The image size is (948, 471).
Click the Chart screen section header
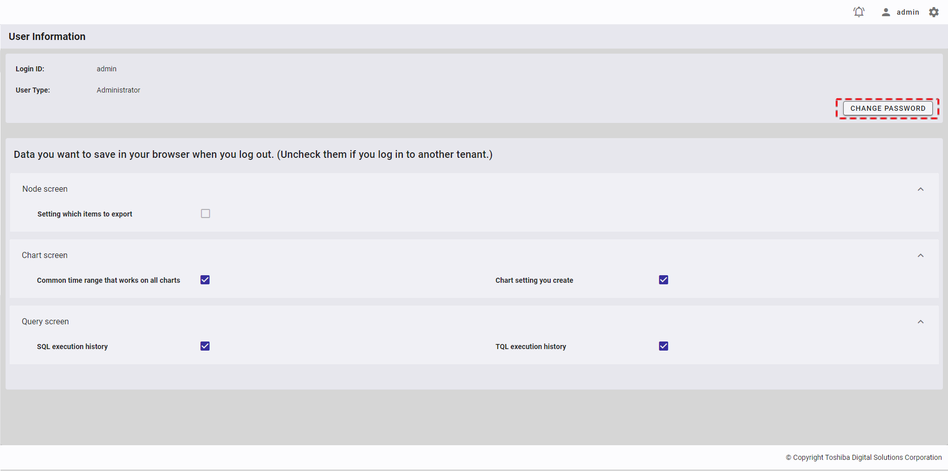(45, 255)
